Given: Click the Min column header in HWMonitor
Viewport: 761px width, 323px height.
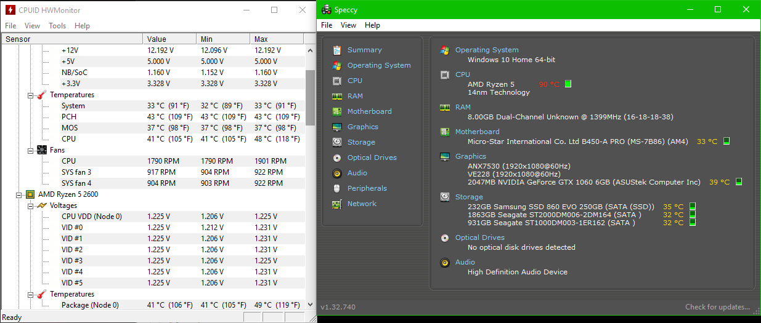Looking at the screenshot, I should [x=223, y=39].
